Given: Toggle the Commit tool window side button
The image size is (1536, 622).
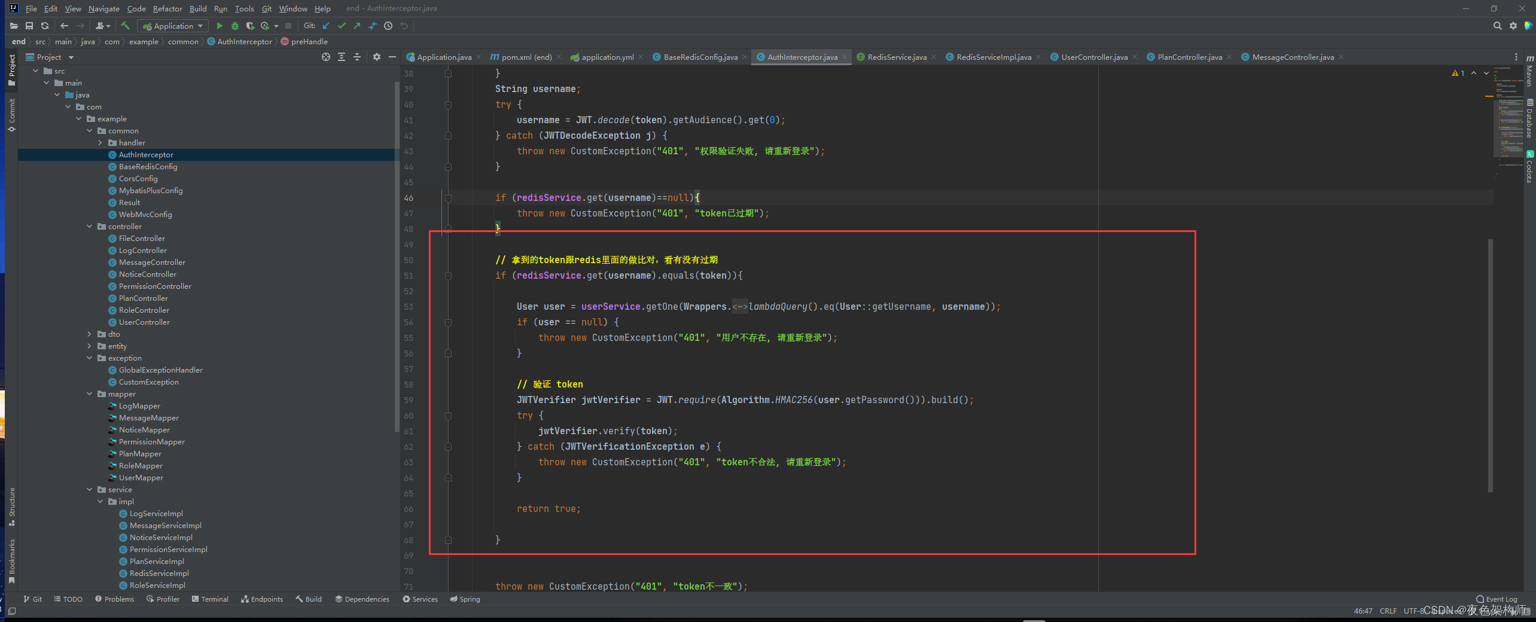Looking at the screenshot, I should [x=11, y=115].
